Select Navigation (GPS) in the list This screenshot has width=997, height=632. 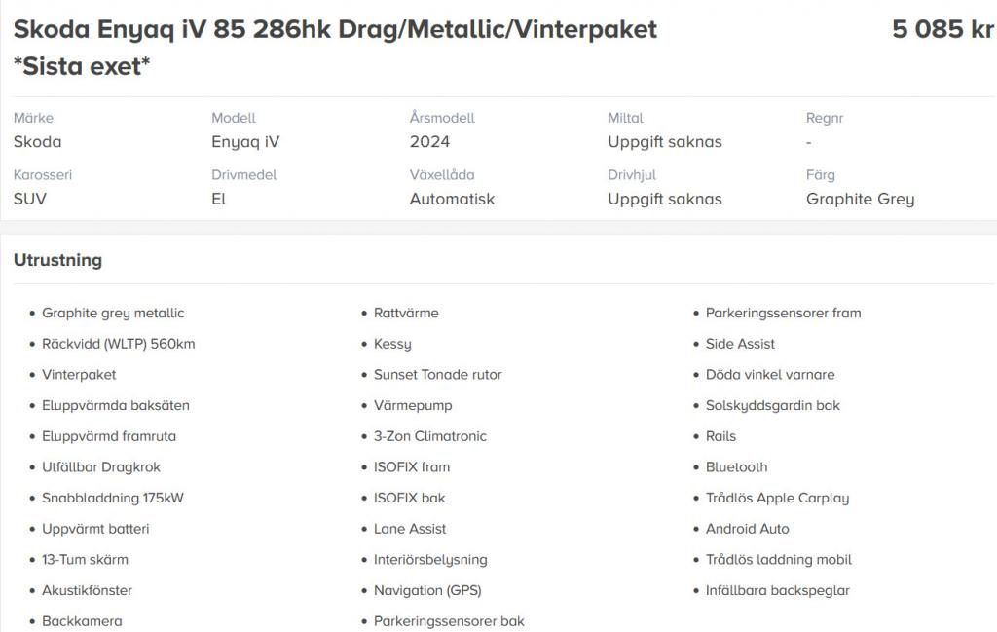[427, 591]
